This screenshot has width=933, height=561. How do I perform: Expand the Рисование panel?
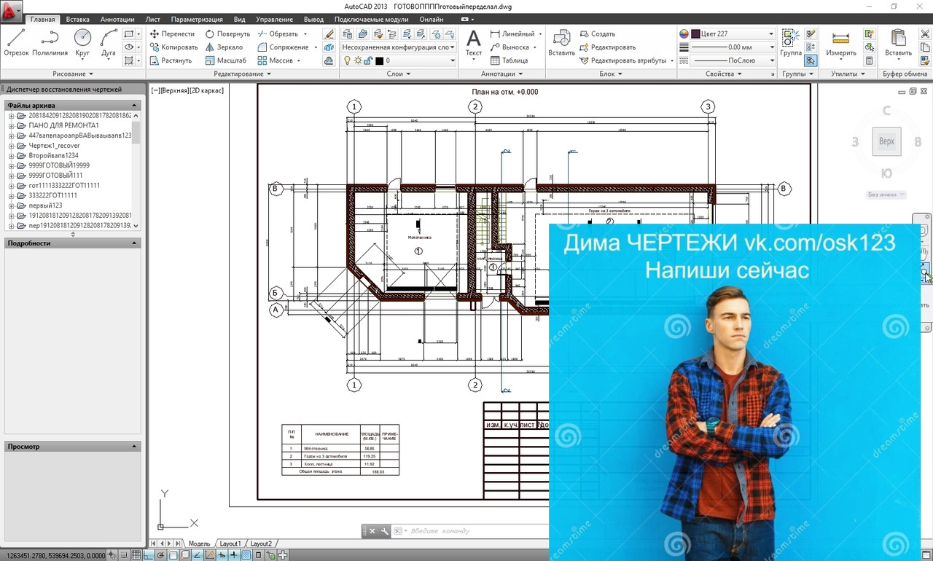click(x=73, y=74)
